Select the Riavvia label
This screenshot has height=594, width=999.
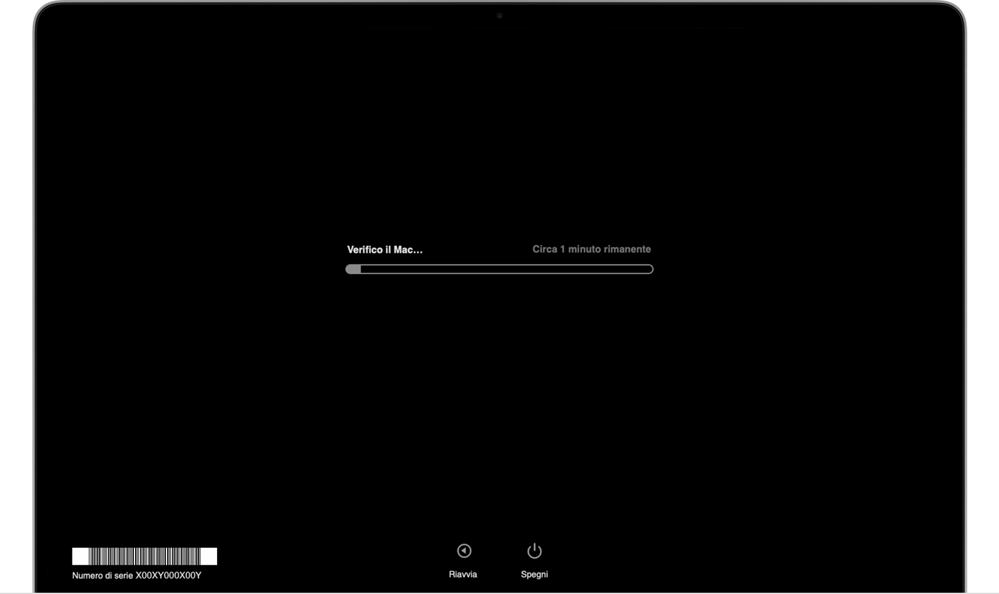pyautogui.click(x=463, y=574)
